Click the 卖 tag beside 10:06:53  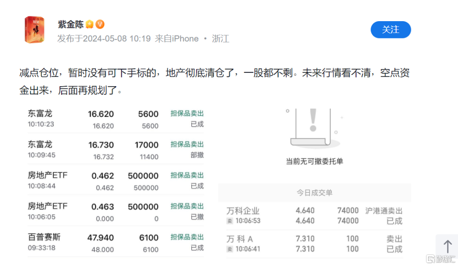[230, 221]
